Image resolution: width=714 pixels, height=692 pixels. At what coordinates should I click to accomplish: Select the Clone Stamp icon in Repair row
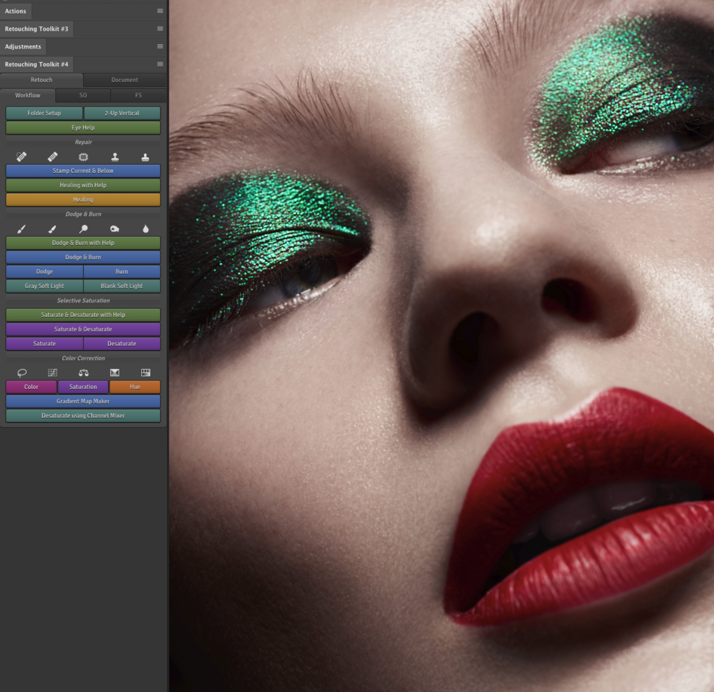point(114,156)
